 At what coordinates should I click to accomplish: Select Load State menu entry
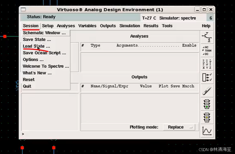[x=46, y=46]
